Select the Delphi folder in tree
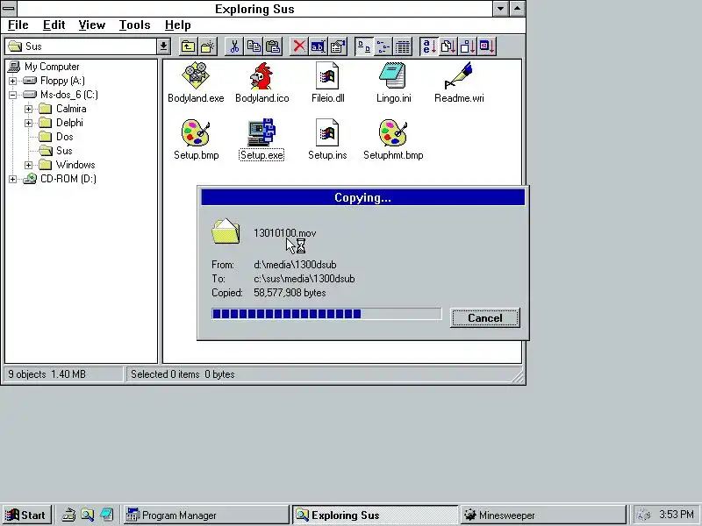Image resolution: width=702 pixels, height=526 pixels. (61, 123)
